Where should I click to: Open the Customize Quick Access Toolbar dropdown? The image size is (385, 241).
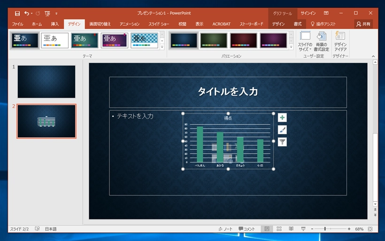[56, 14]
